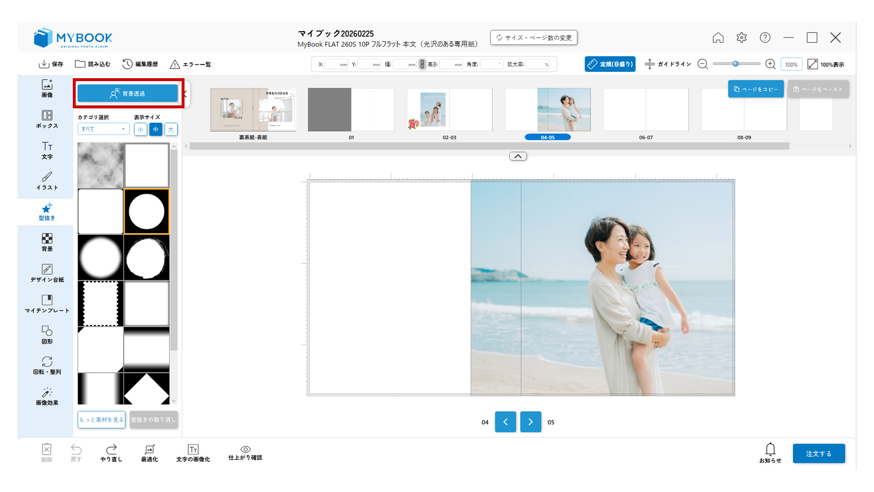Select the 裏表紙-表紙 cover thumbnail
The height and width of the screenshot is (492, 874).
pos(253,110)
